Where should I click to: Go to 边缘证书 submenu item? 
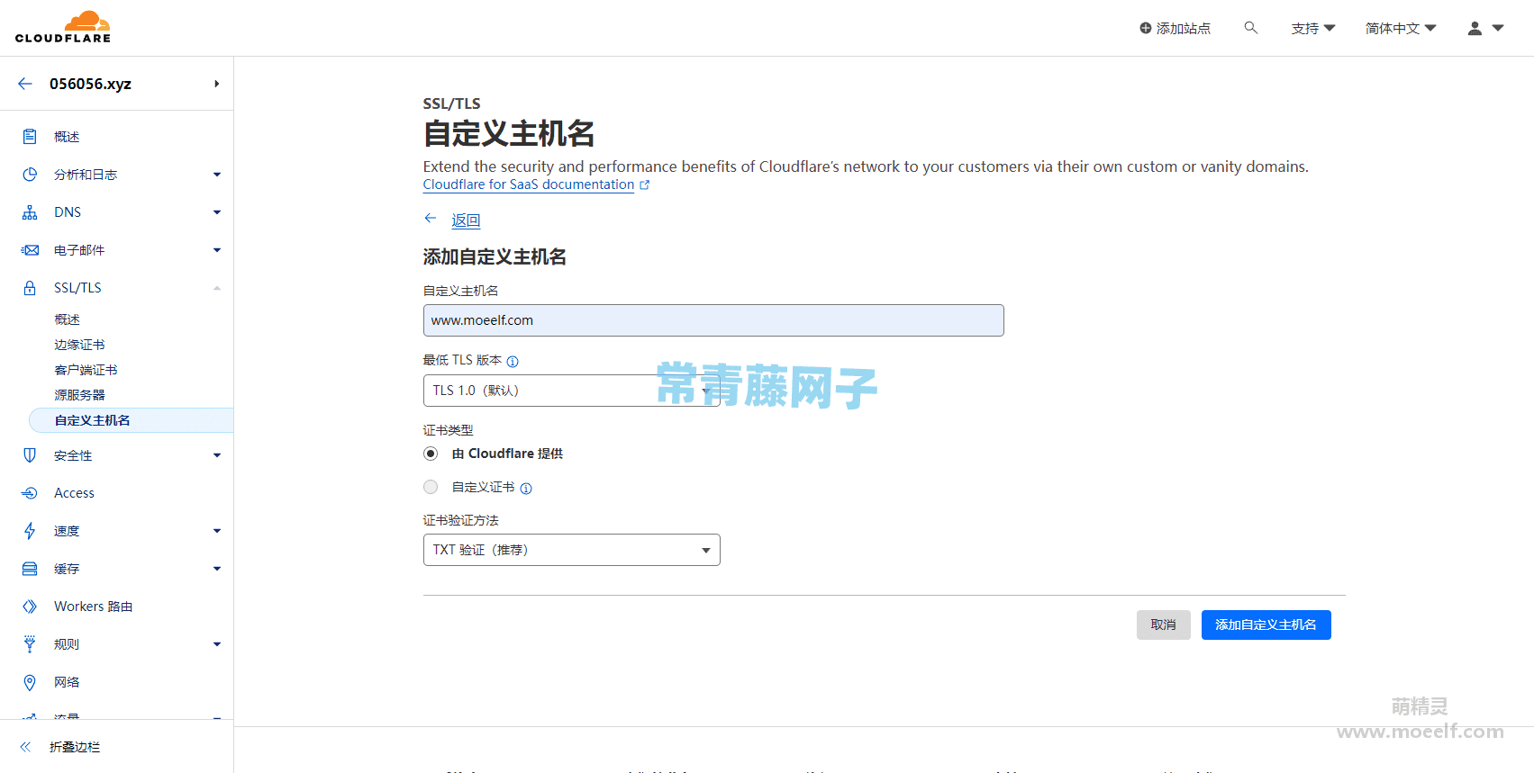coord(79,345)
